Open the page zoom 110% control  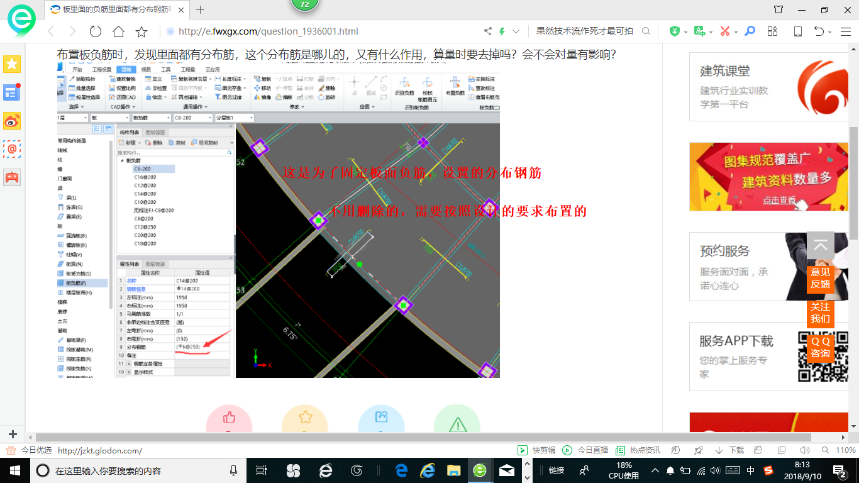840,450
